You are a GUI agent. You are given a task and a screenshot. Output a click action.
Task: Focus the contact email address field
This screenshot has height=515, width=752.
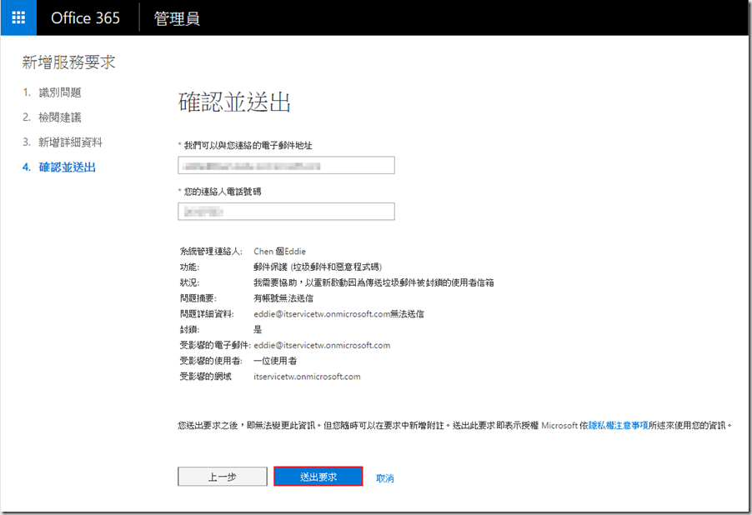click(x=286, y=166)
